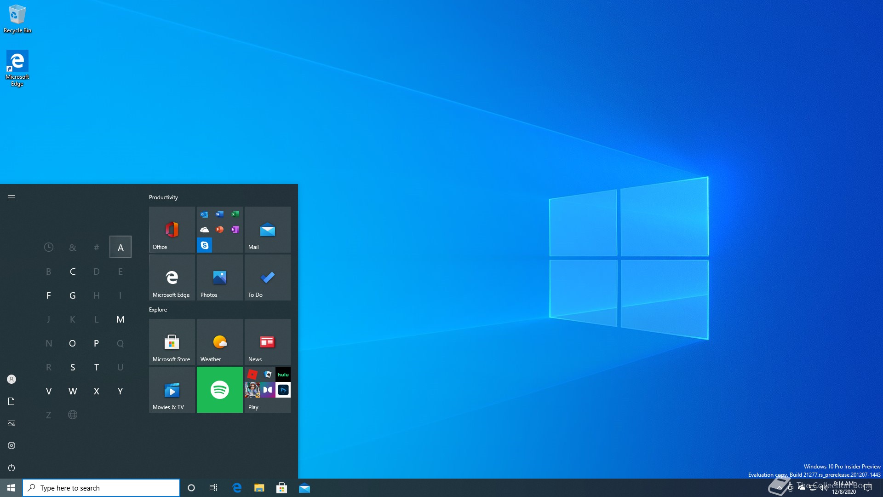The image size is (883, 497).
Task: Open the Weather tile
Action: pos(219,342)
